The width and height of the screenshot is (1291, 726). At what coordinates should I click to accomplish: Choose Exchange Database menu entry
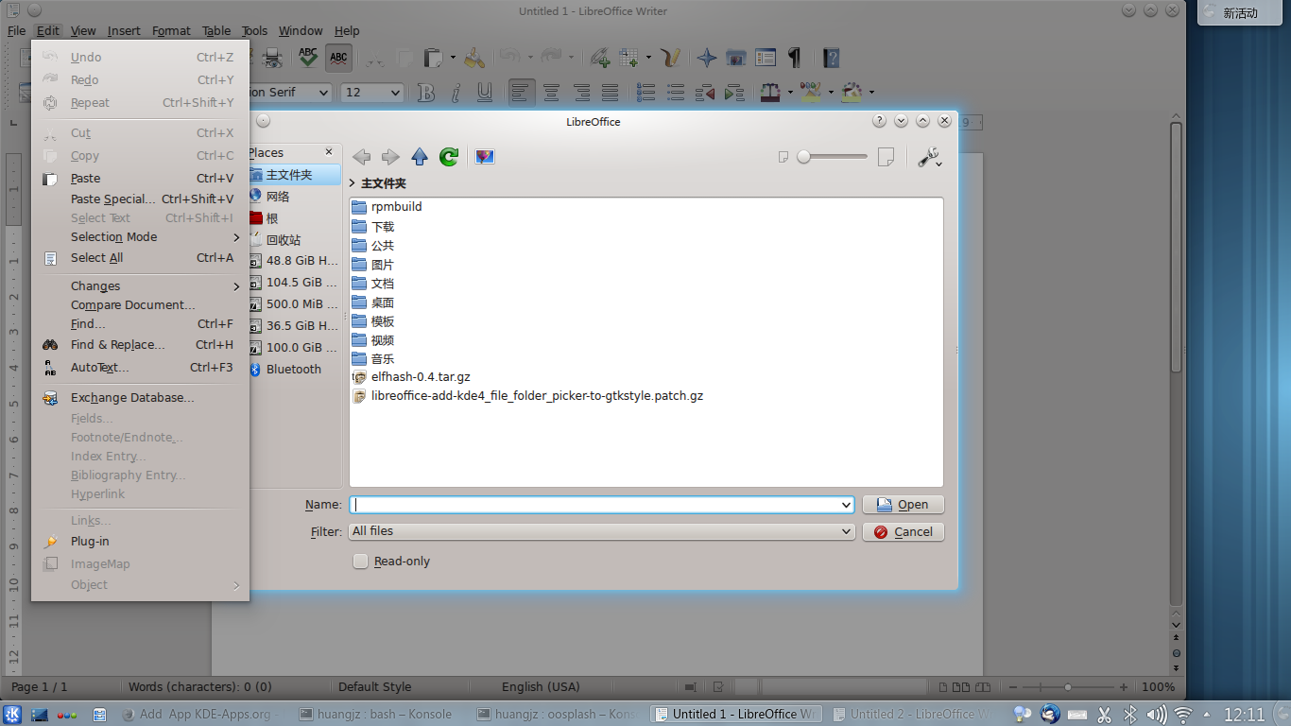point(140,398)
